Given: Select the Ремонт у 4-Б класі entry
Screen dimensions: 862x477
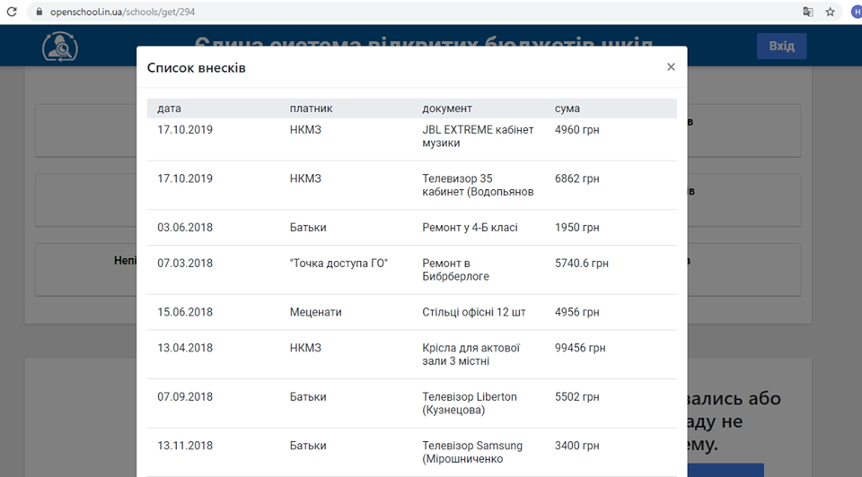Looking at the screenshot, I should (x=470, y=228).
